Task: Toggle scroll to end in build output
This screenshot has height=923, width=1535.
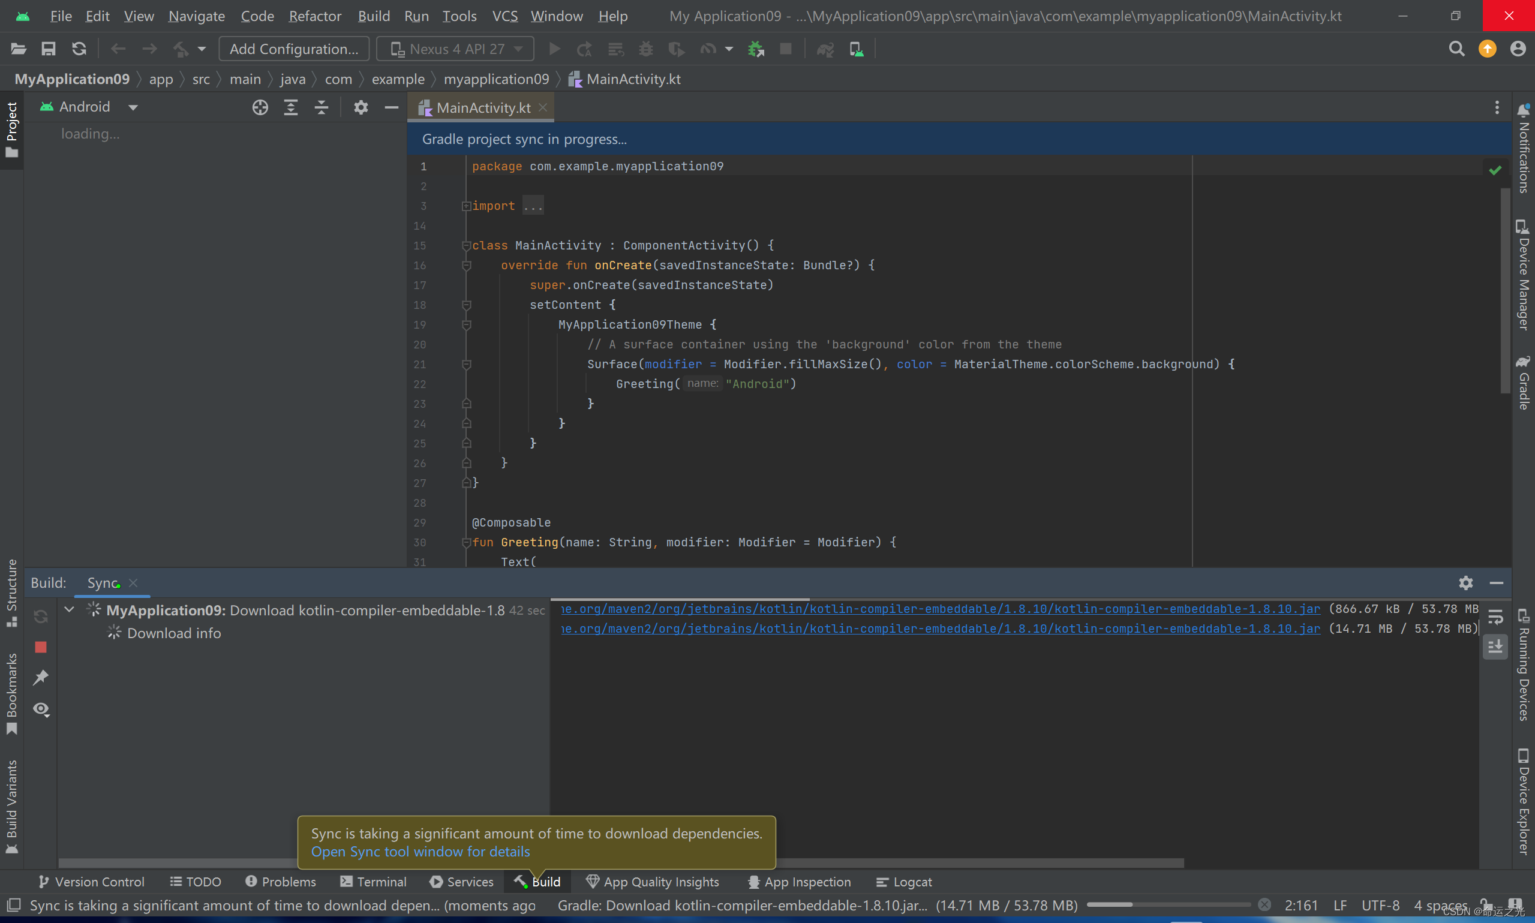Action: point(1496,647)
